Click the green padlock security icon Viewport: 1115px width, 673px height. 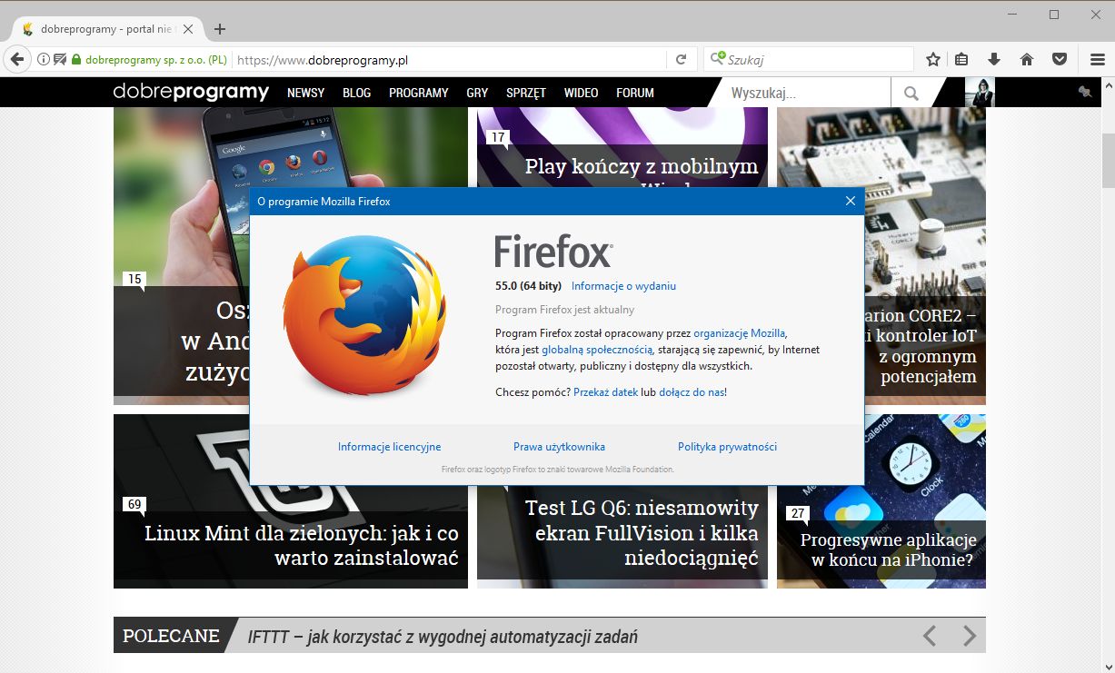point(76,60)
